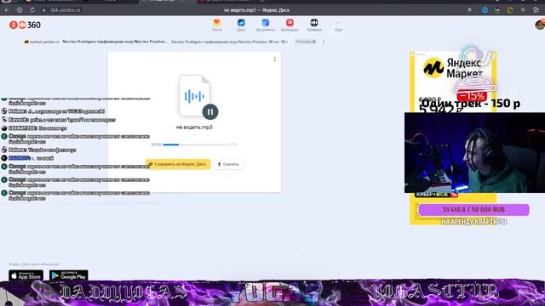Click the Реклама ad label

coord(306,42)
